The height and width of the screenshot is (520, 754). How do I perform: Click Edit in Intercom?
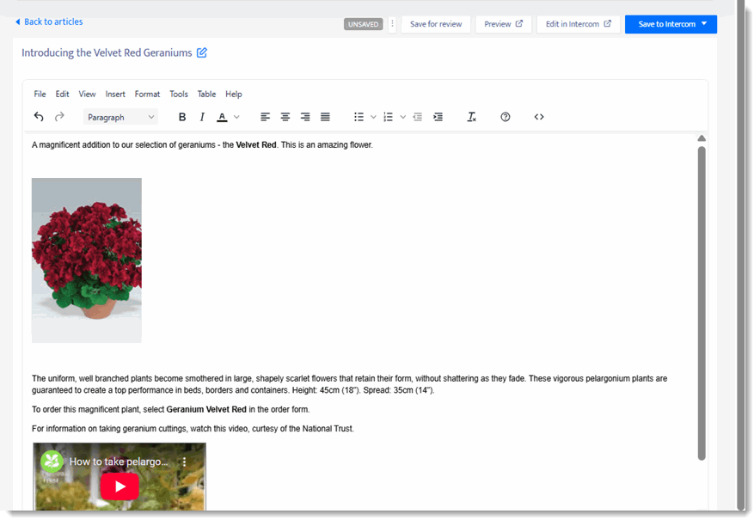pos(578,24)
